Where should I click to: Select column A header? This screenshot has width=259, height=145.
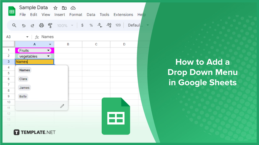point(34,44)
